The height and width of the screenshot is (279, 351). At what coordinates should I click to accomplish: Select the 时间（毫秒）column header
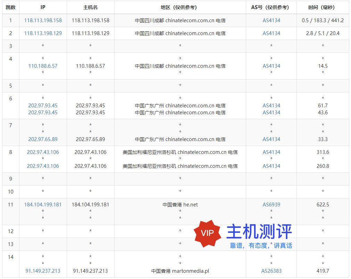pyautogui.click(x=323, y=7)
